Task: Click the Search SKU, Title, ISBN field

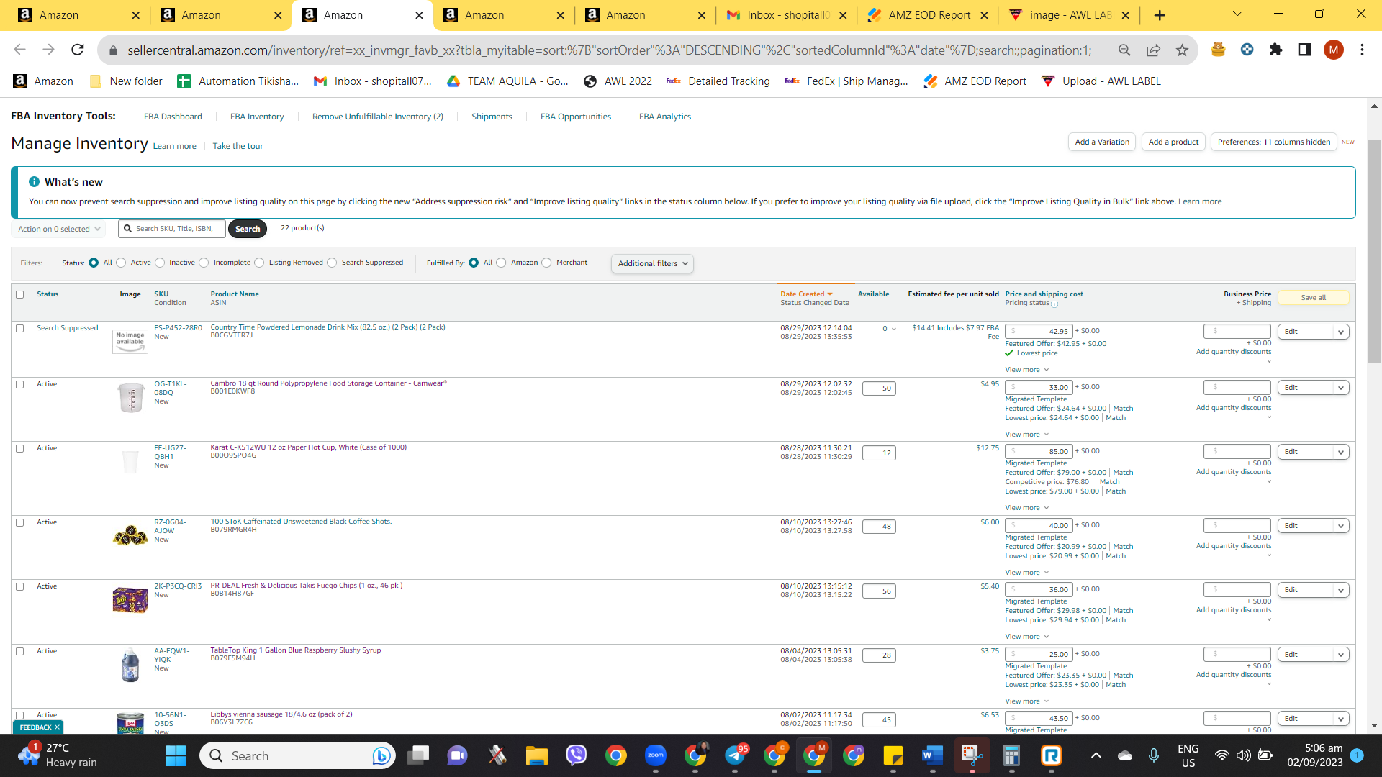Action: coord(172,229)
